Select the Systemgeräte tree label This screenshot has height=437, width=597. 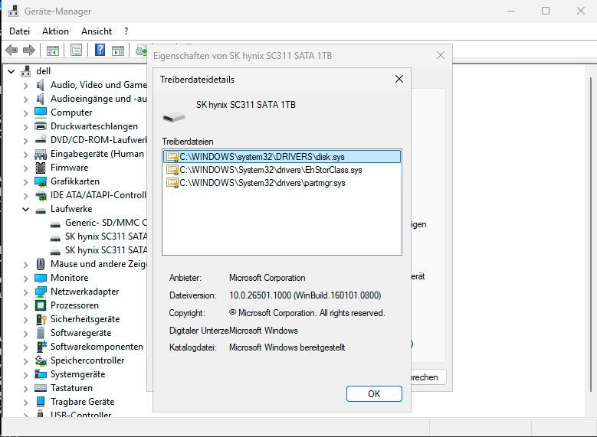[77, 374]
